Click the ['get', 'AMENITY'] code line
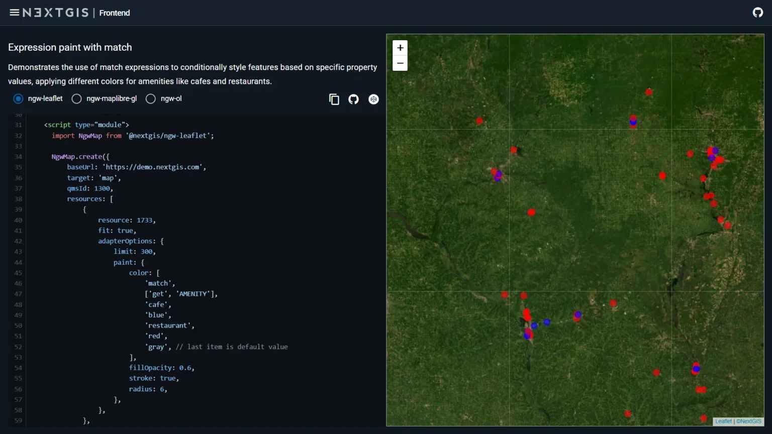This screenshot has height=434, width=772. point(181,294)
